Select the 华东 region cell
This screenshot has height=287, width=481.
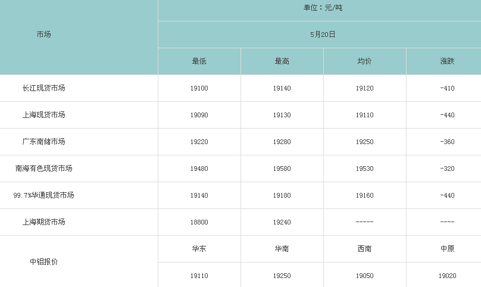199,249
